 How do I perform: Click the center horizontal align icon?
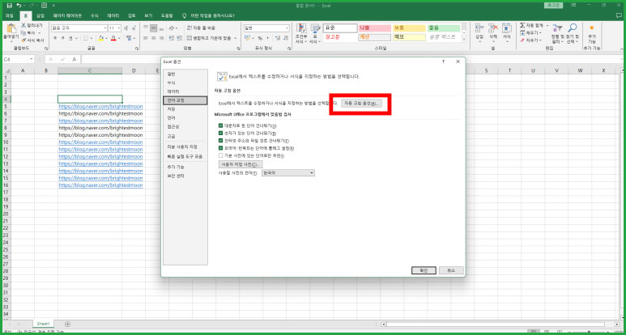(x=154, y=38)
